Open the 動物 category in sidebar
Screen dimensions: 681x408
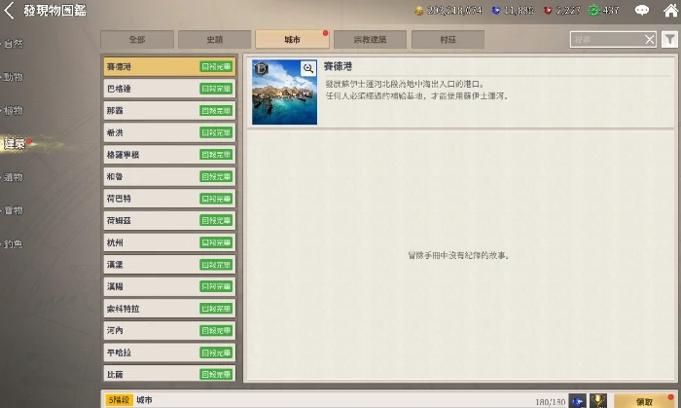click(13, 77)
